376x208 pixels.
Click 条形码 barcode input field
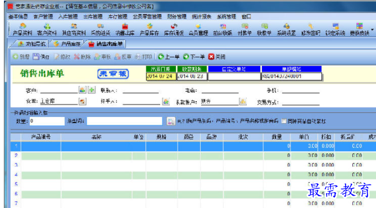click(x=124, y=121)
